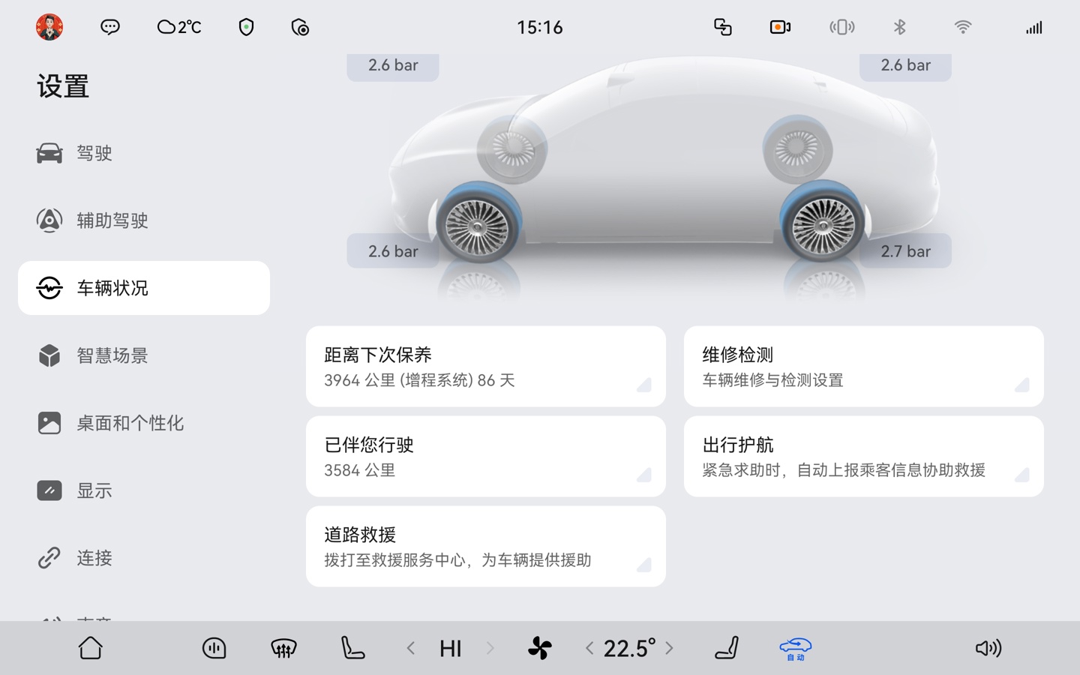Screen dimensions: 1080x675
Task: Tap the home icon in bottom bar
Action: 90,648
